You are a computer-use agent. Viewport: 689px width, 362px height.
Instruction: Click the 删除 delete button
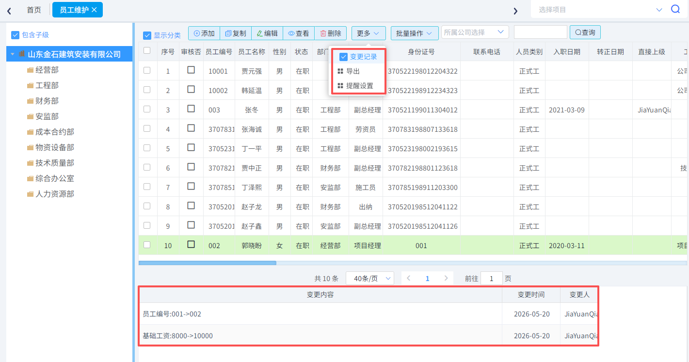point(331,33)
